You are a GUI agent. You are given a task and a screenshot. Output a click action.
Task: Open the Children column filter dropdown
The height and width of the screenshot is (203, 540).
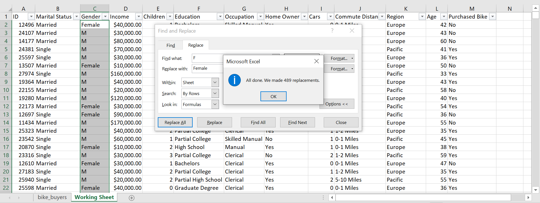(170, 17)
